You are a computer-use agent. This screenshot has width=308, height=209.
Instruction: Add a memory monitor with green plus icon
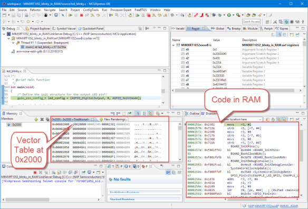pyautogui.click(x=36, y=119)
